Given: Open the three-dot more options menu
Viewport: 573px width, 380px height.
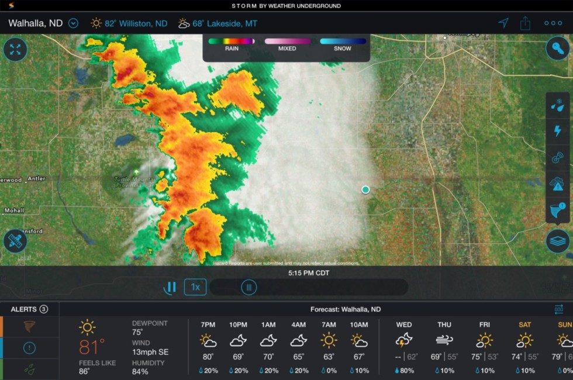Looking at the screenshot, I should pyautogui.click(x=553, y=23).
